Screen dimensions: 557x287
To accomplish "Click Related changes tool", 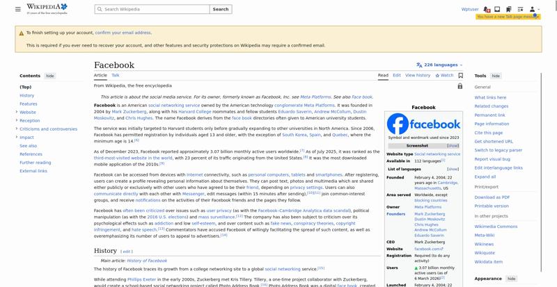I will pyautogui.click(x=492, y=106).
